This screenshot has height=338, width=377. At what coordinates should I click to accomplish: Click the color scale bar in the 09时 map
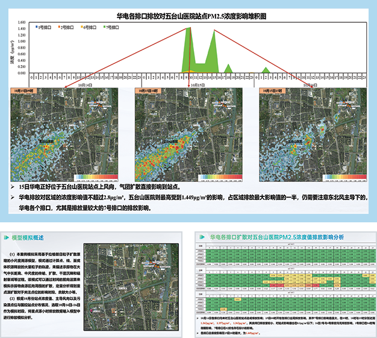pyautogui.click(x=96, y=178)
